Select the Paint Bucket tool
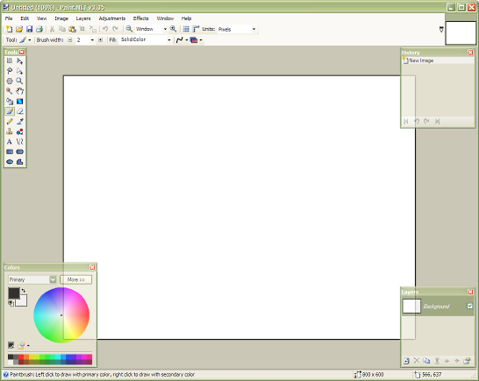This screenshot has width=479, height=381. click(10, 101)
